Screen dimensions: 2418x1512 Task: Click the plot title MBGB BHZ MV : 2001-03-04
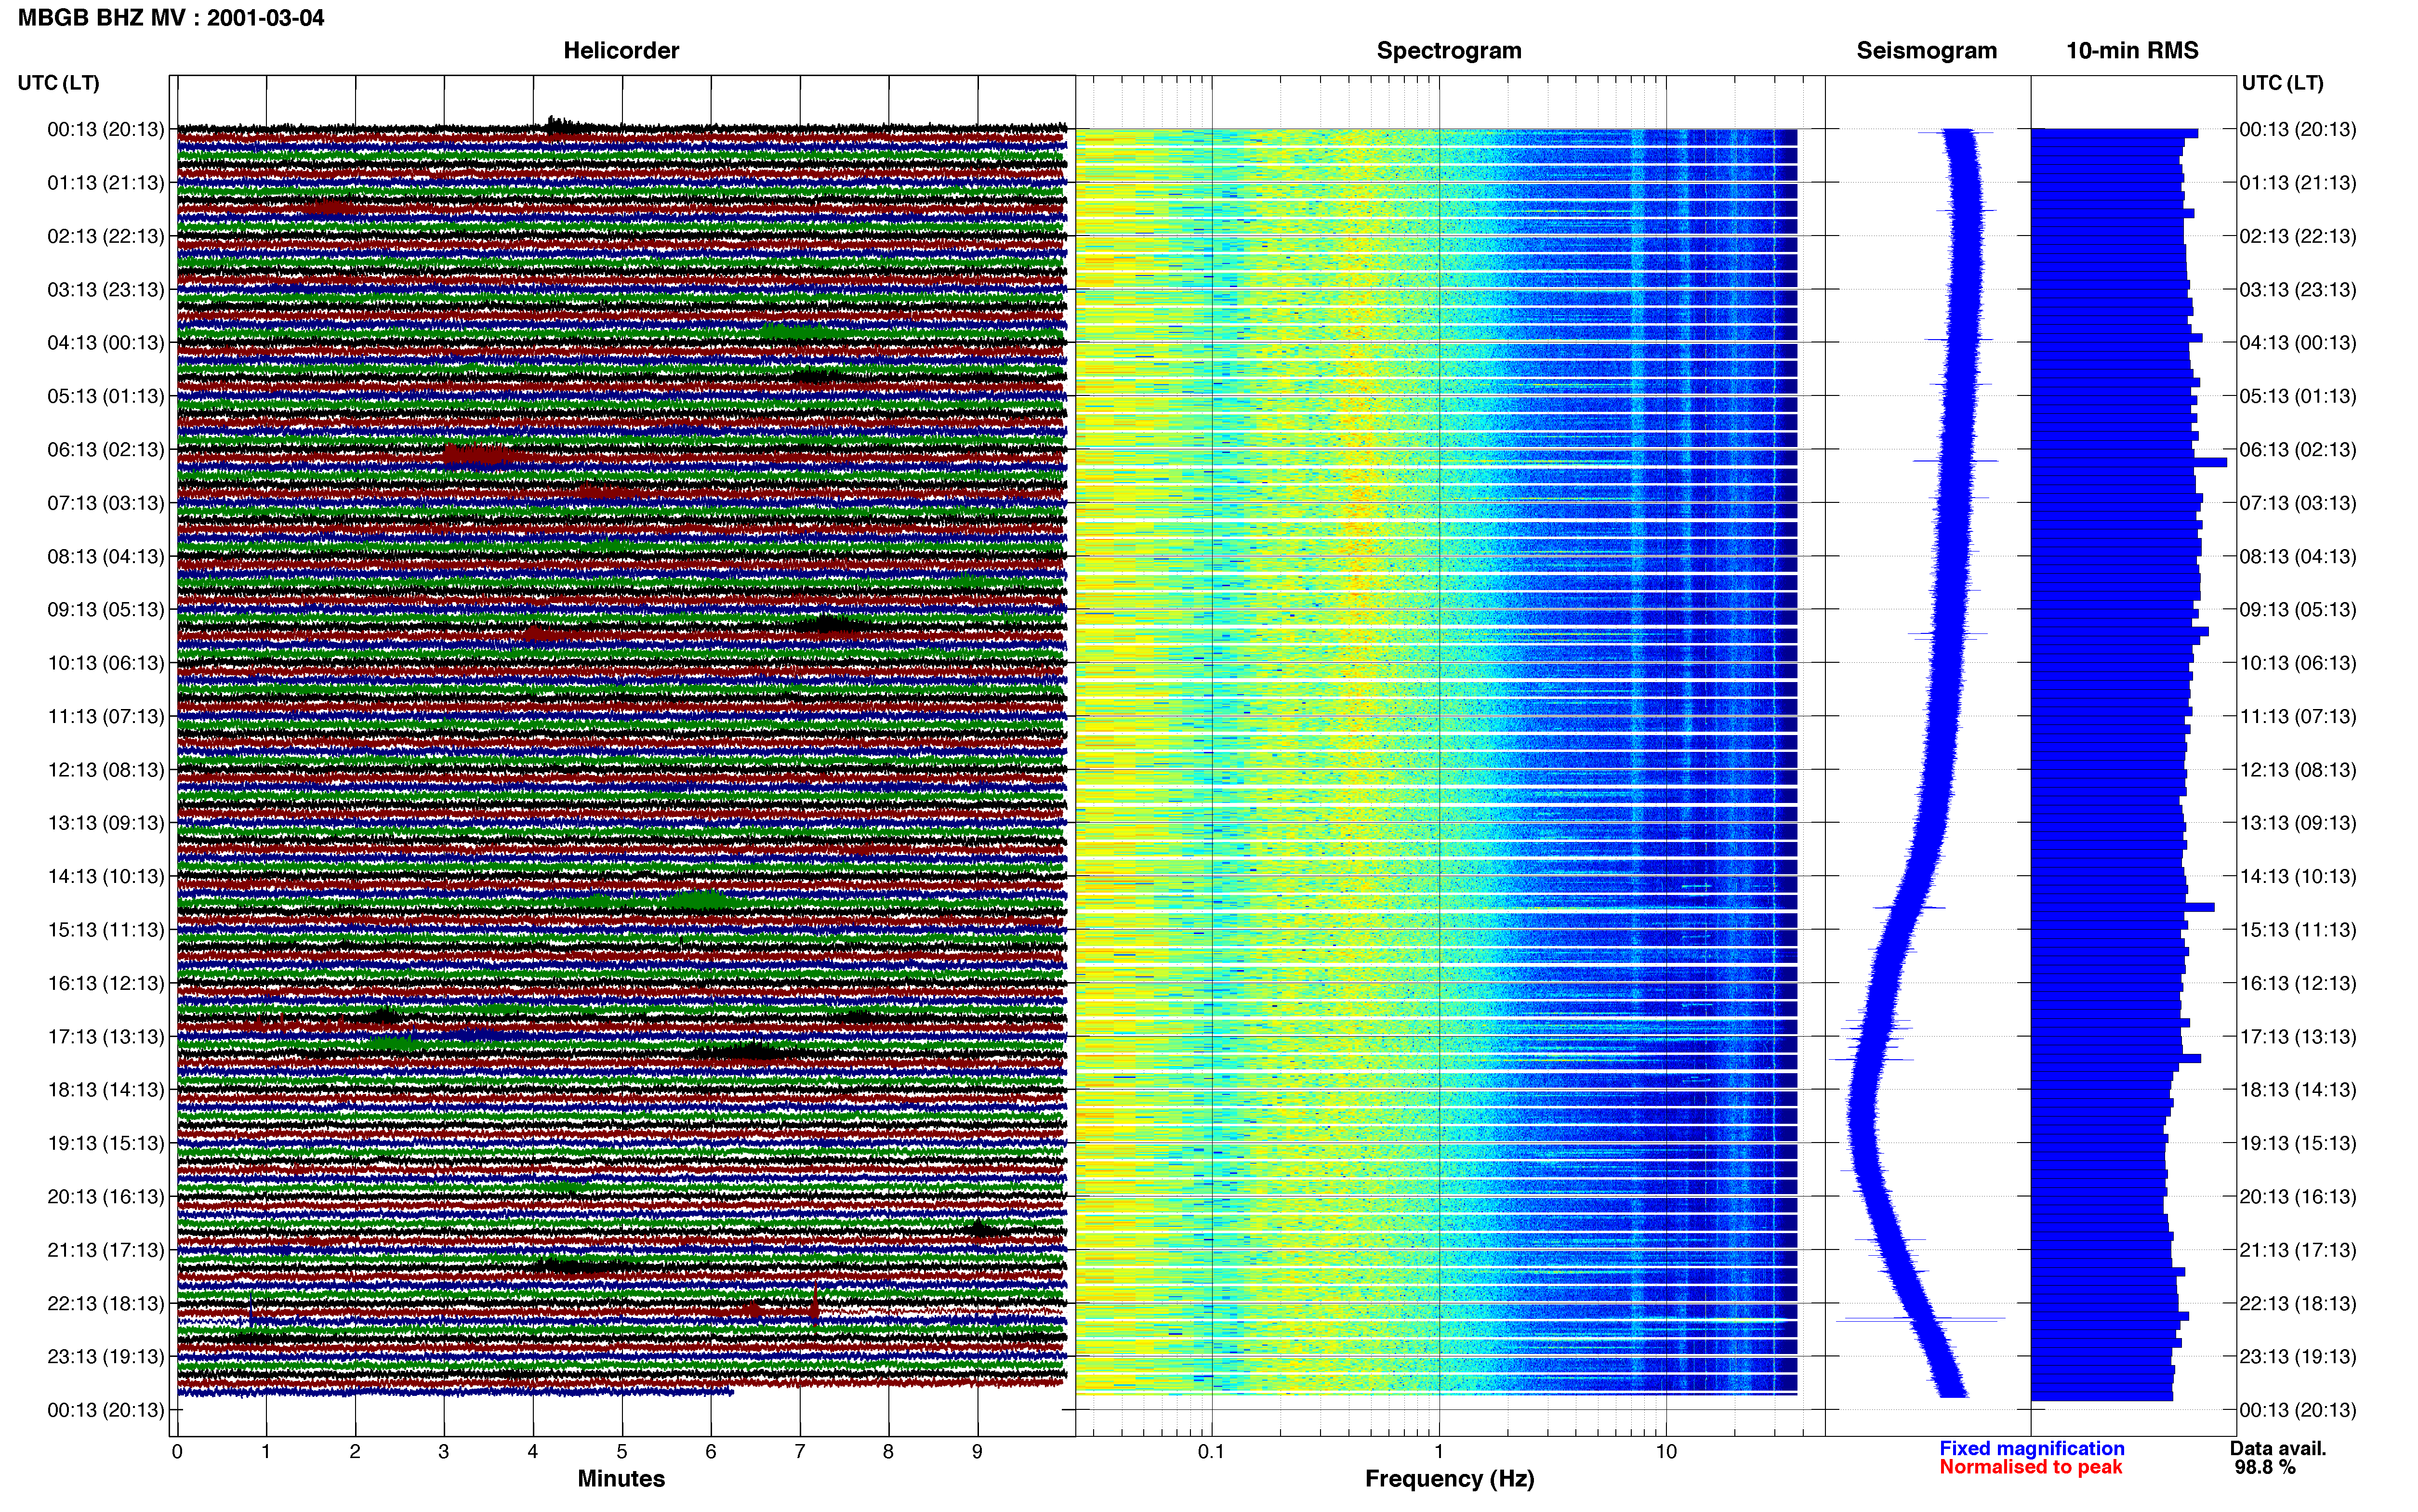coord(171,18)
